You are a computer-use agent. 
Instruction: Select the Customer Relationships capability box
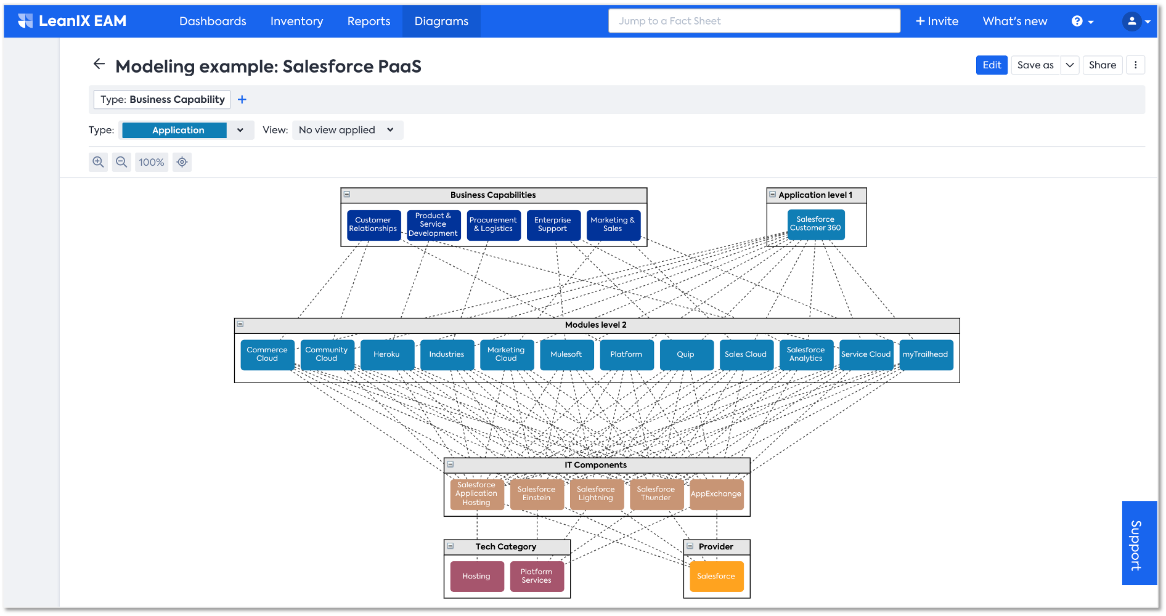point(373,225)
